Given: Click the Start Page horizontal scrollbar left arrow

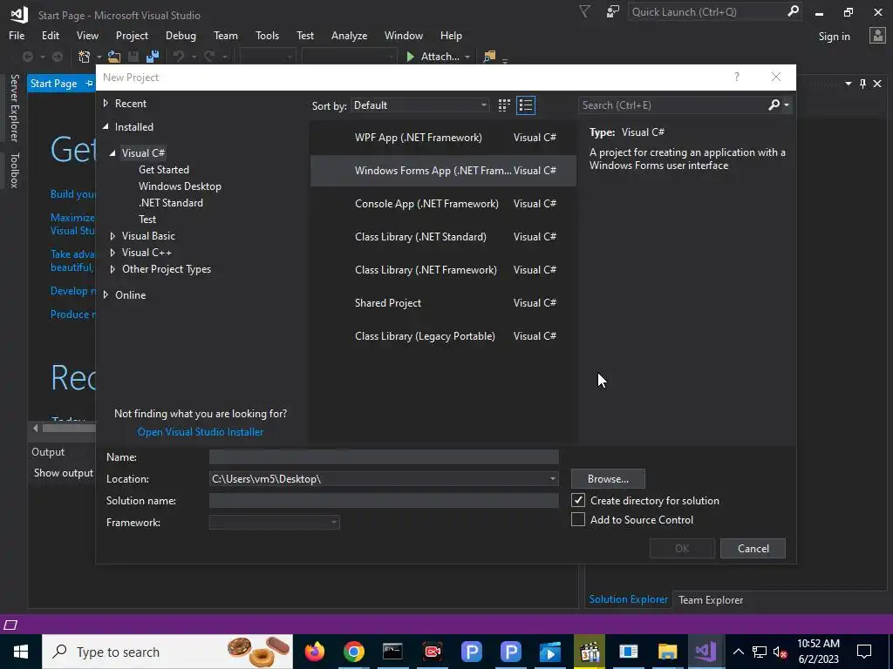Looking at the screenshot, I should click(35, 428).
